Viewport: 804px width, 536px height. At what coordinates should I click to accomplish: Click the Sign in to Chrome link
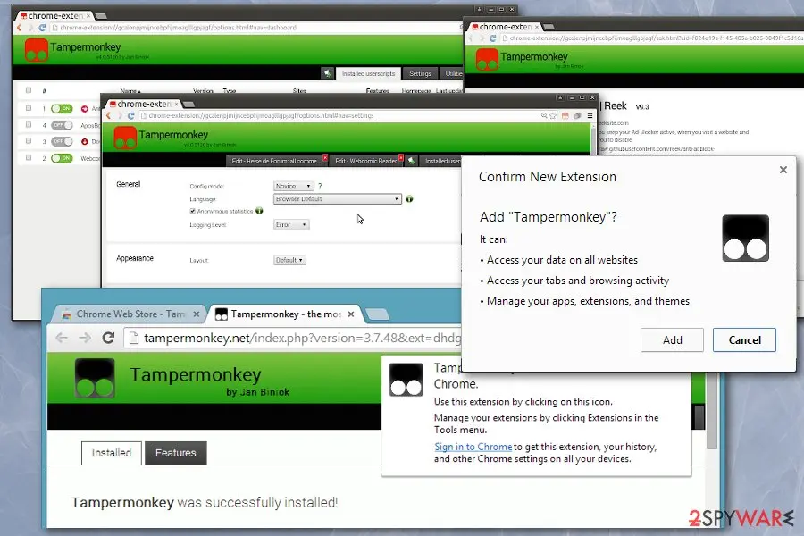coord(473,447)
